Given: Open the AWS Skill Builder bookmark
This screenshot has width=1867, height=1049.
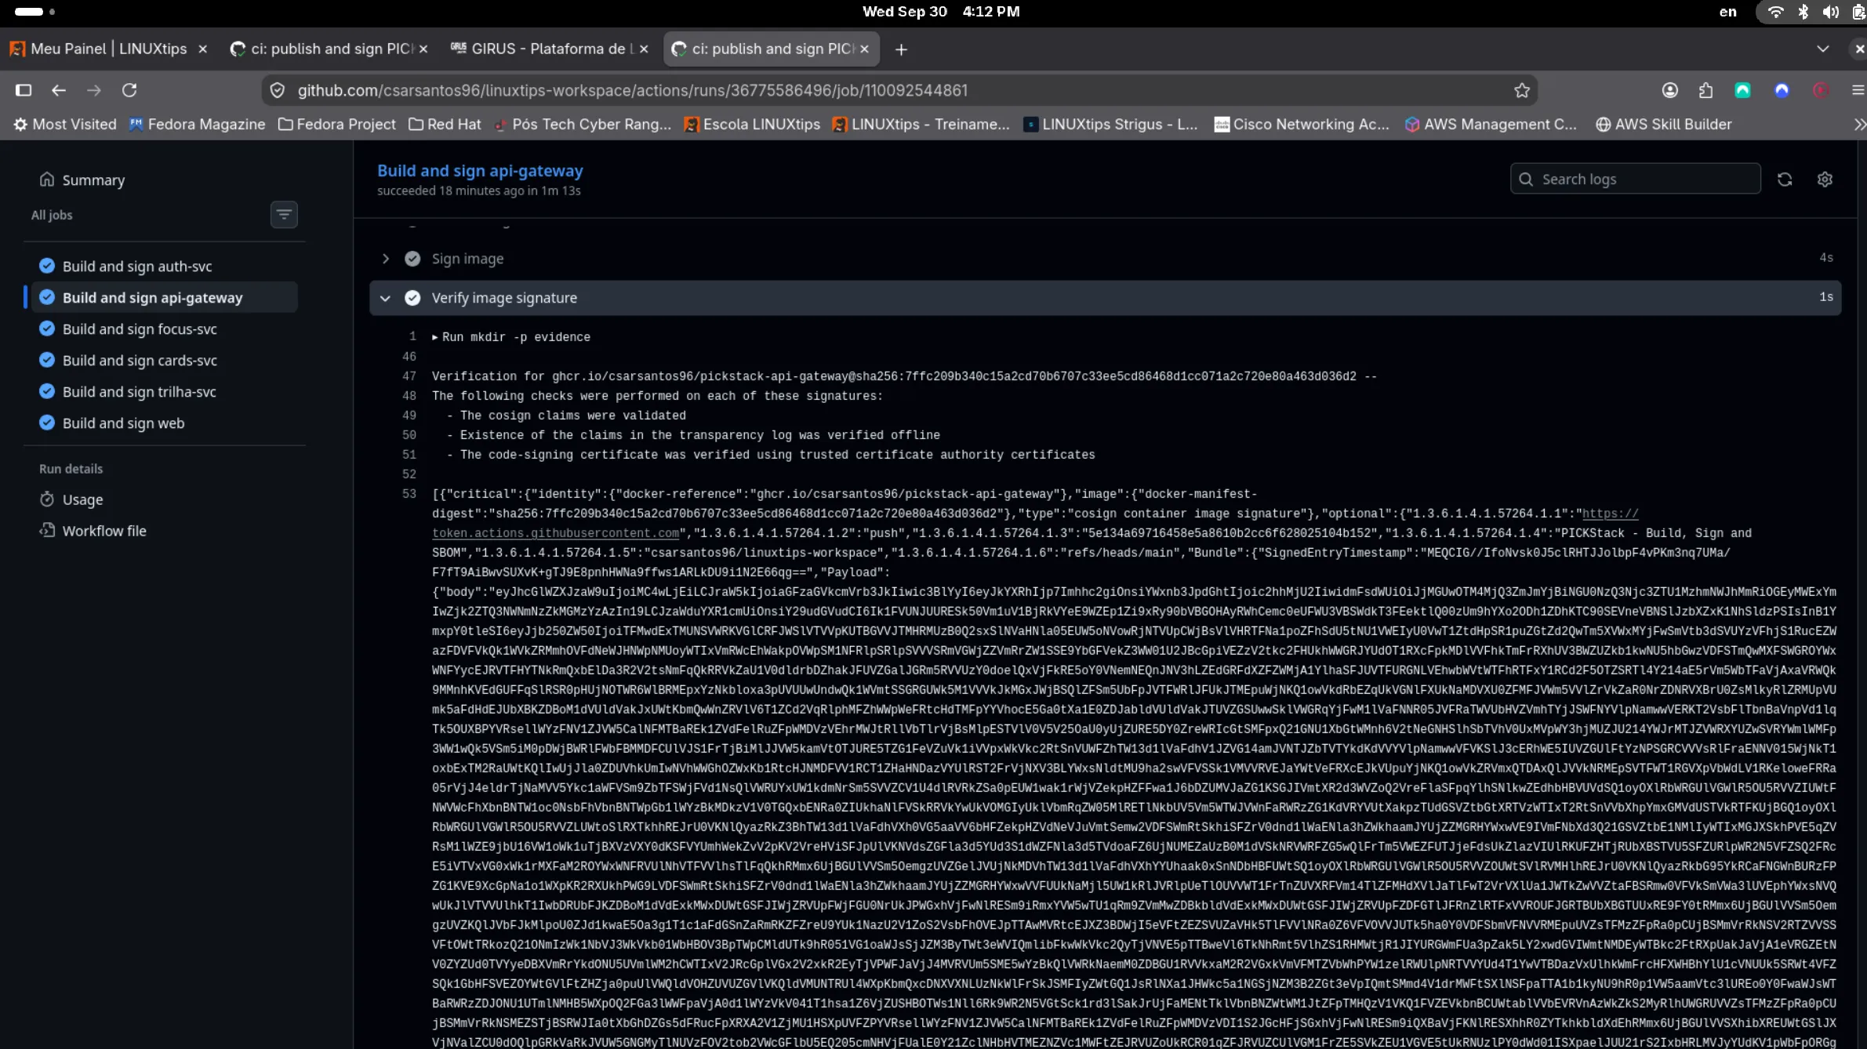Looking at the screenshot, I should point(1664,125).
